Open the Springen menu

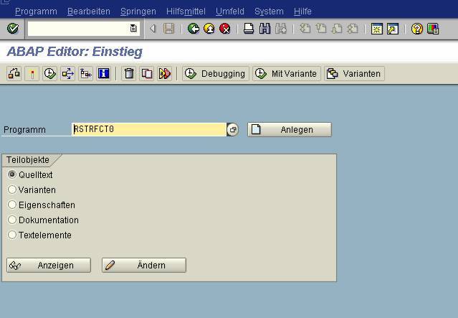tap(138, 11)
